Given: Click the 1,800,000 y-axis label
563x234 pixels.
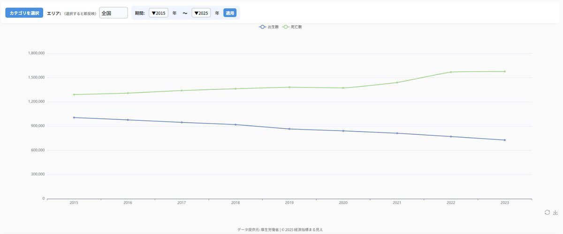Looking at the screenshot, I should click(x=36, y=53).
